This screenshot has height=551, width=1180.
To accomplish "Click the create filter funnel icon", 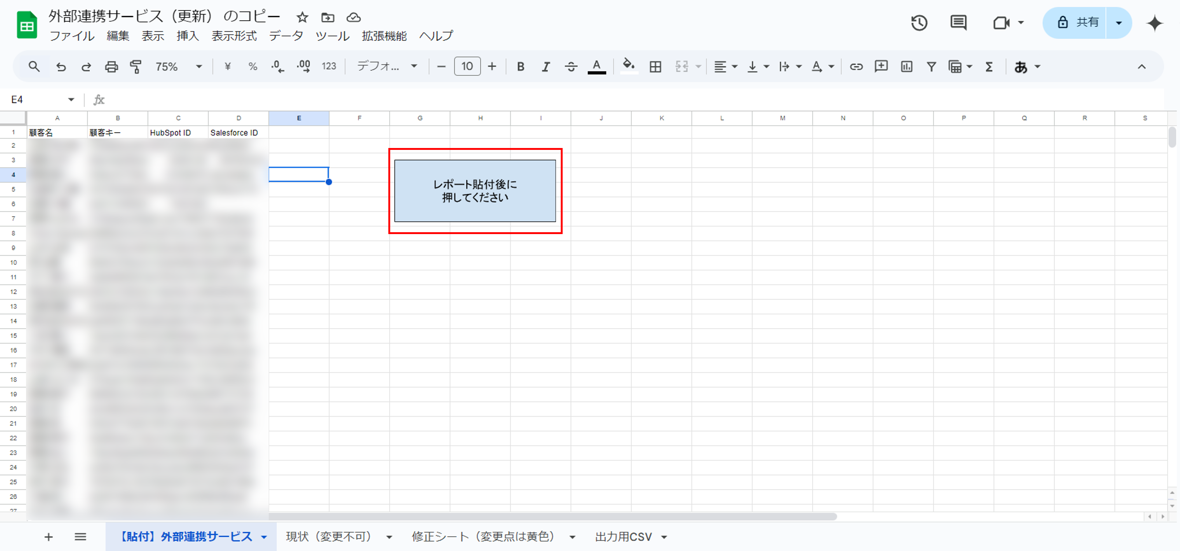I will click(931, 66).
